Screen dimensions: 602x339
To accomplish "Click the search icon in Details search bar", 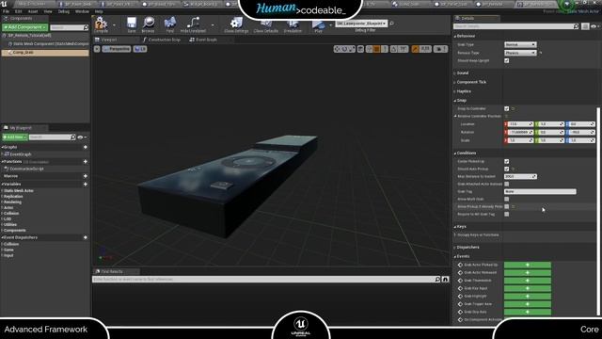I will click(576, 26).
